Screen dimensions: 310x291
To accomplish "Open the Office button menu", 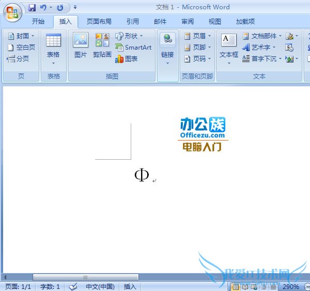I will [x=12, y=12].
